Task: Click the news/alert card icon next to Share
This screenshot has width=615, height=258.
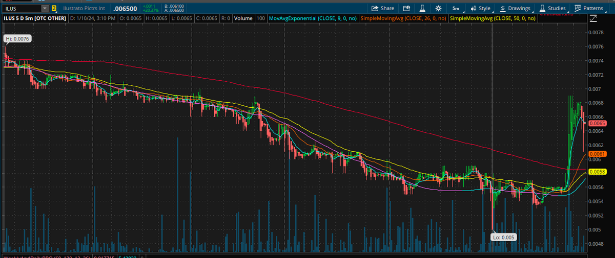Action: click(406, 8)
